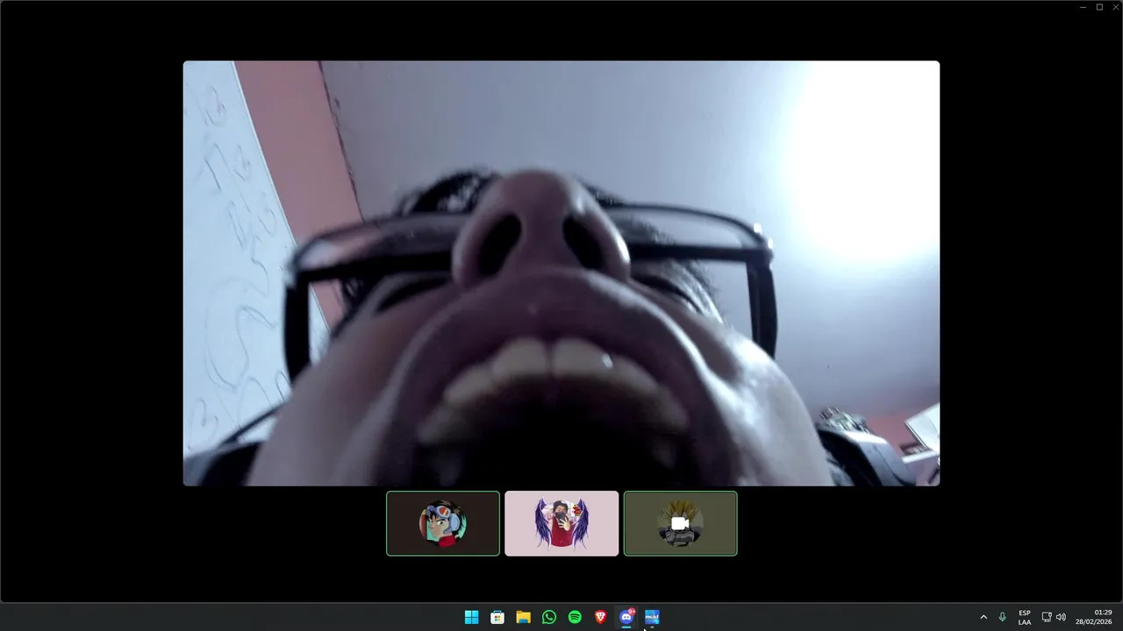Open WhatsApp from the taskbar
Screen dimensions: 1123x631
tap(549, 617)
